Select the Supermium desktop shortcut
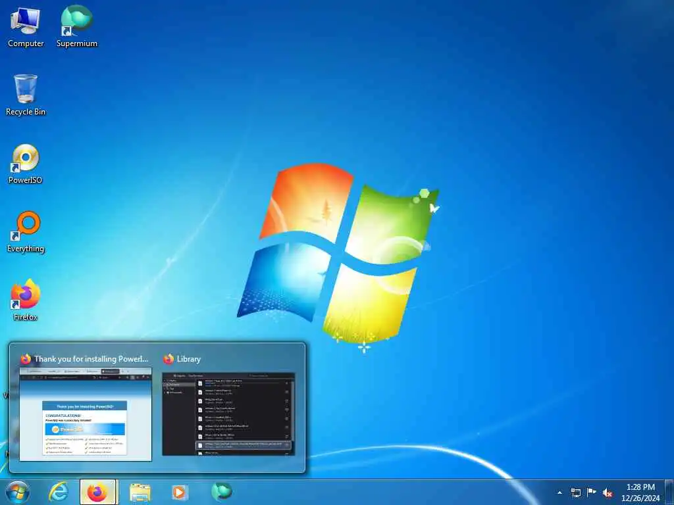The image size is (674, 505). pyautogui.click(x=76, y=26)
